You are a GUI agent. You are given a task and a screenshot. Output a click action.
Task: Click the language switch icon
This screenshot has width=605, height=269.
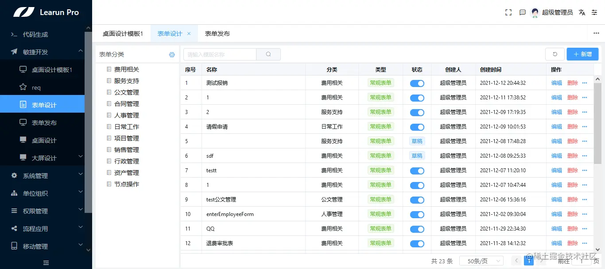pyautogui.click(x=582, y=12)
